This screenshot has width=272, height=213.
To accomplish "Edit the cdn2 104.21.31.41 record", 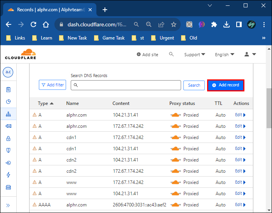I will (240, 160).
